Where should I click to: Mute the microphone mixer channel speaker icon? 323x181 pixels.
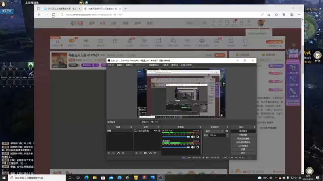(193, 137)
